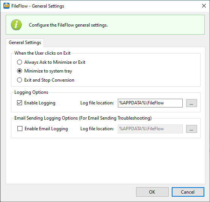Click the 'Log file location:' label beside Enable Logging
Screen dimensions: 210x202
click(97, 103)
